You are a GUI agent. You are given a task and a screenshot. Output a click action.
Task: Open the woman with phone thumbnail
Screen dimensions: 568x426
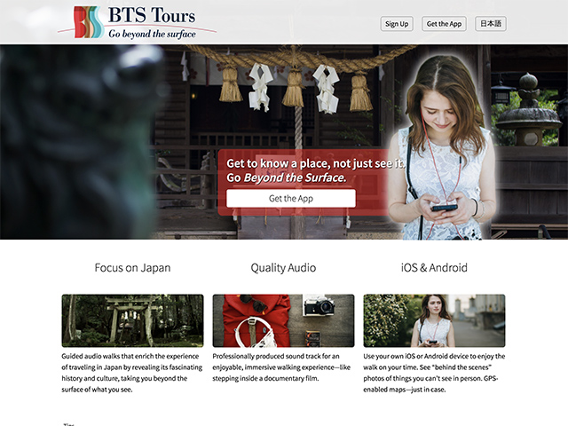[x=434, y=320]
